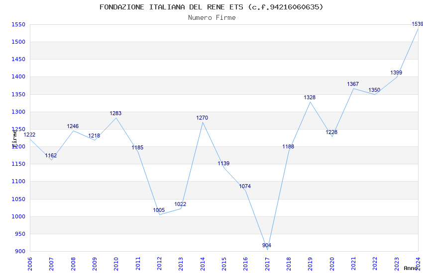Screen dimensions: 423x273
Task: Click the x-axis year 2022
Action: (375, 264)
